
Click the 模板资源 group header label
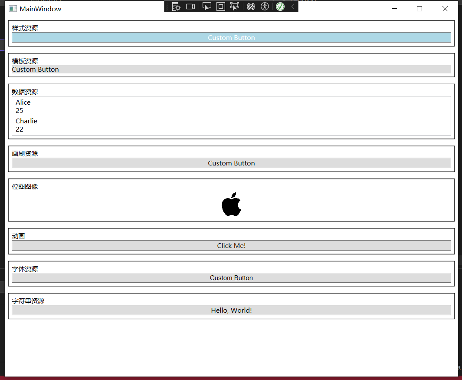[25, 61]
